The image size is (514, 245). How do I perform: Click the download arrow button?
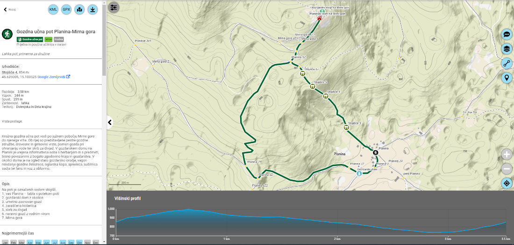click(x=93, y=9)
